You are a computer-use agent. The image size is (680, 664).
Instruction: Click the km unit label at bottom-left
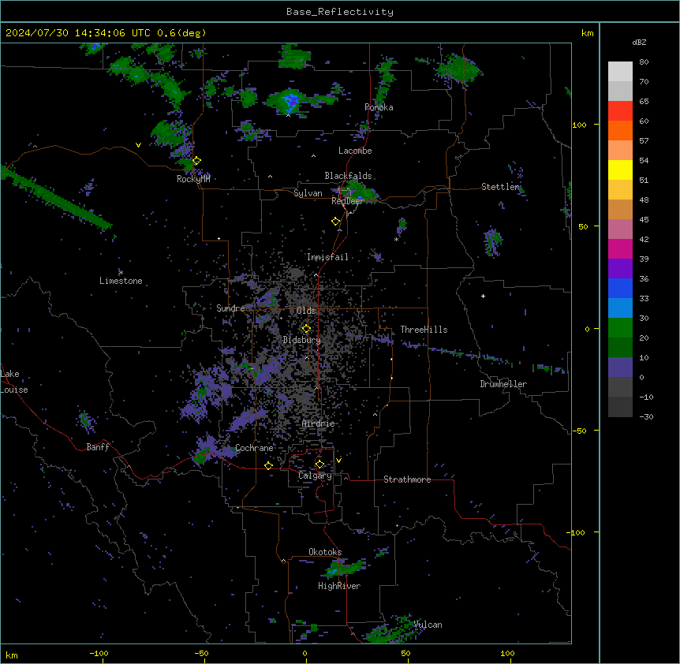tap(12, 655)
